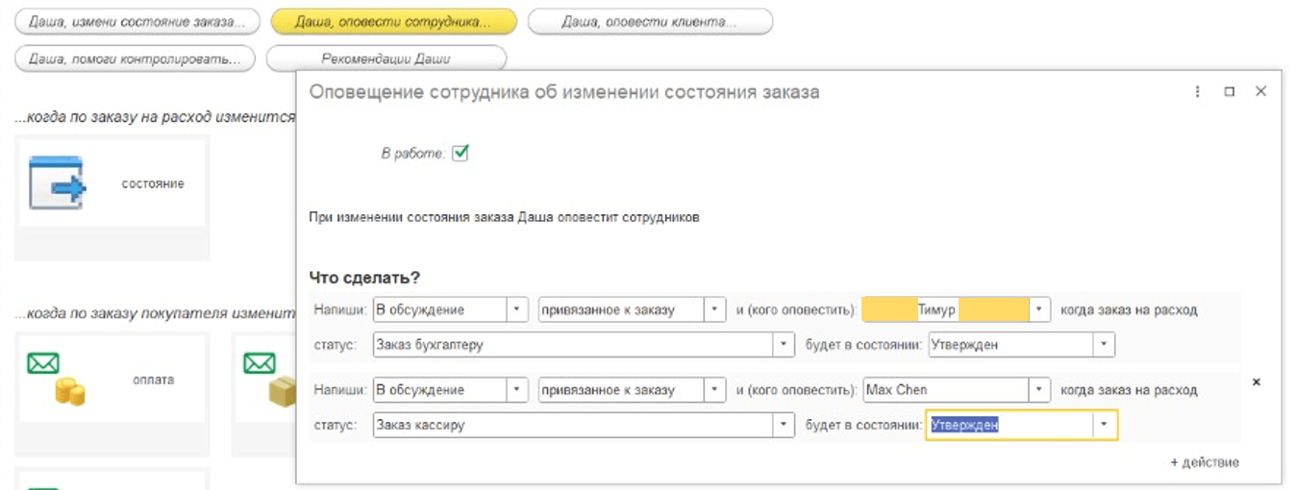Toggle the "В работе" checkbox

pyautogui.click(x=460, y=152)
